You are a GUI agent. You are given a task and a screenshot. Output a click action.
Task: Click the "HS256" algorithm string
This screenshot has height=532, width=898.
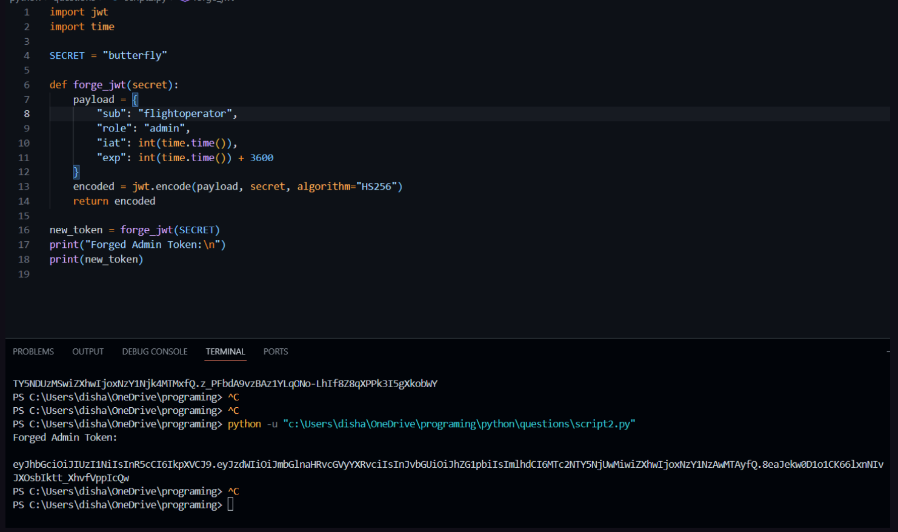click(x=376, y=187)
